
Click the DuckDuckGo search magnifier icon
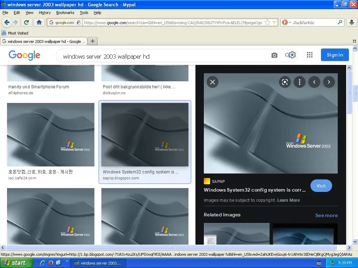[x=340, y=22]
